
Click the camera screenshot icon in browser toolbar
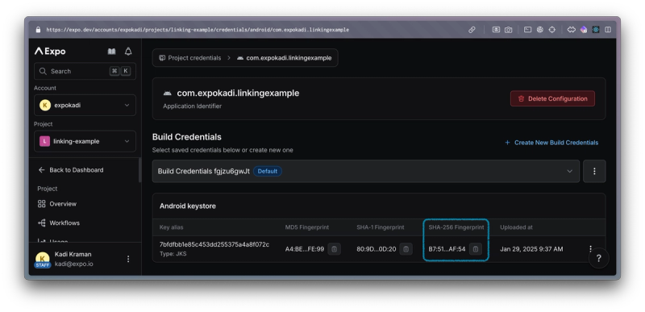[509, 30]
